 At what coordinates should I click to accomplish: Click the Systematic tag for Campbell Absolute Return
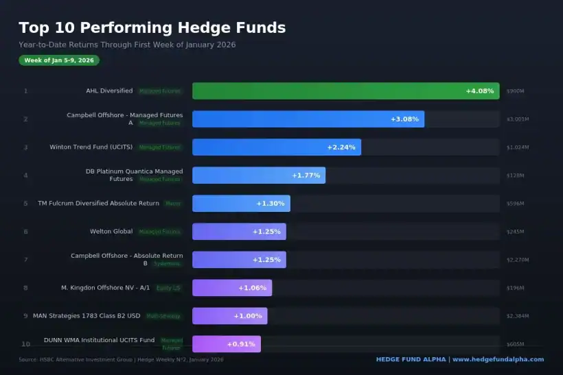pos(168,263)
